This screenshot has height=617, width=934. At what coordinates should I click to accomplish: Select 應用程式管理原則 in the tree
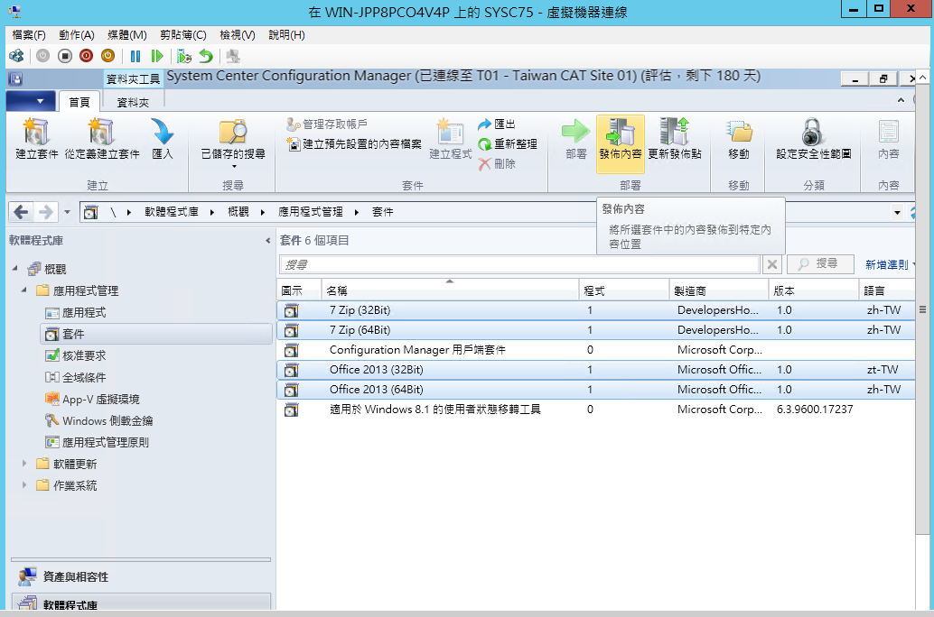pos(106,442)
